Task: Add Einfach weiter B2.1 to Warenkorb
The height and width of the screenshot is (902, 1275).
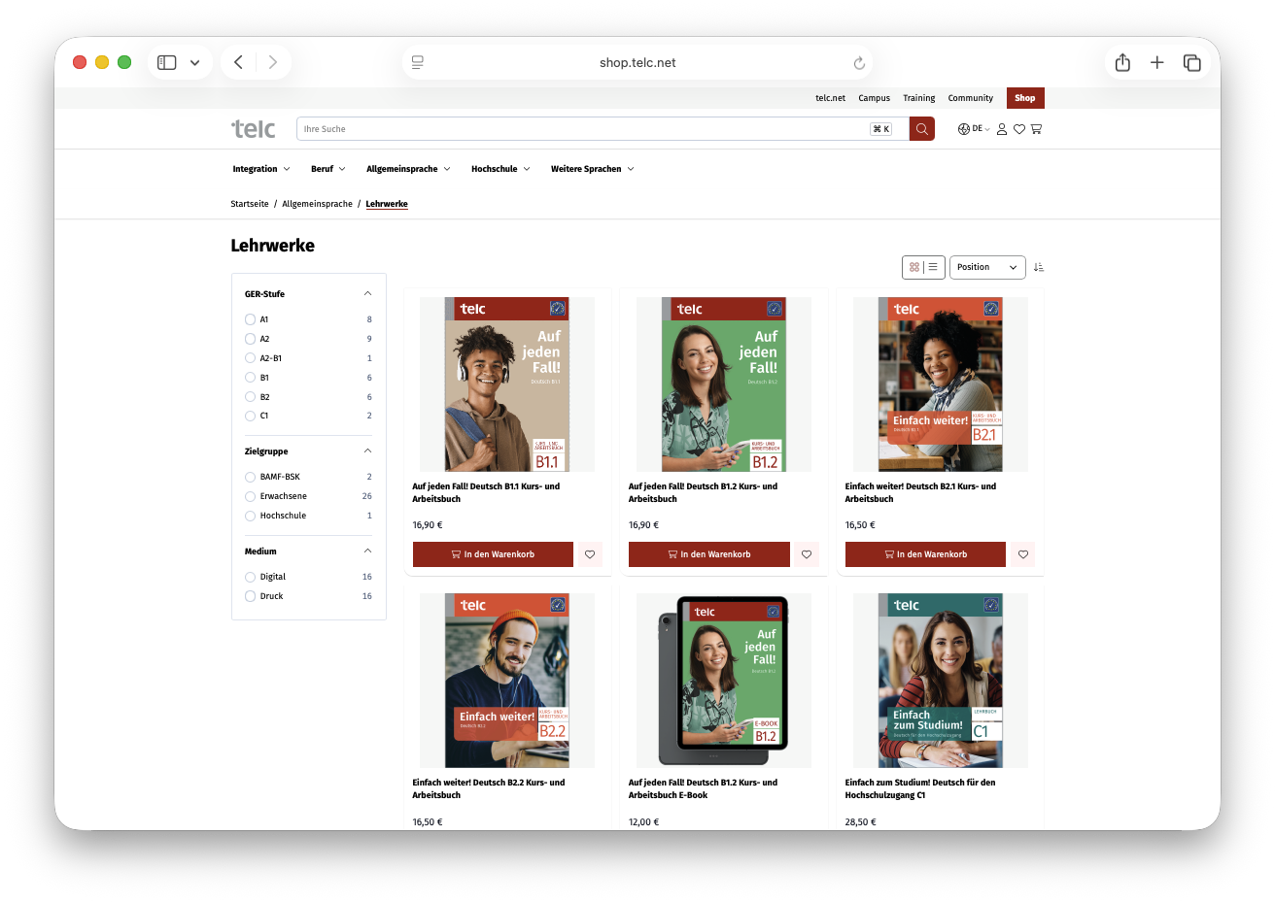Action: [925, 554]
